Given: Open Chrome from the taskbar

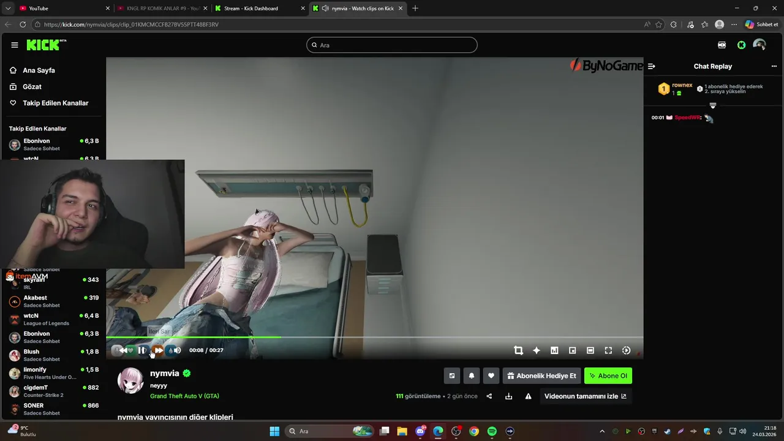Looking at the screenshot, I should tap(474, 431).
